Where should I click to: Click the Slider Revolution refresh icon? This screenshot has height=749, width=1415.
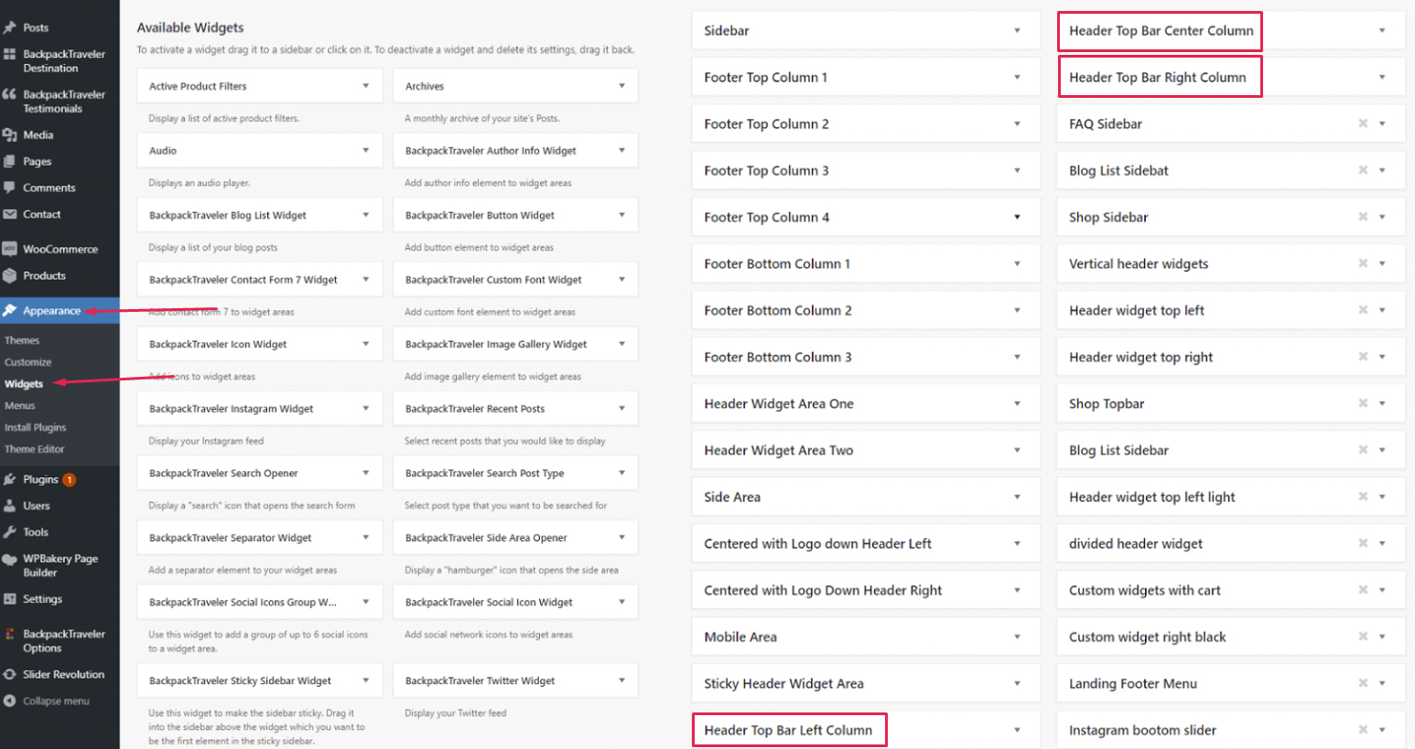click(10, 674)
